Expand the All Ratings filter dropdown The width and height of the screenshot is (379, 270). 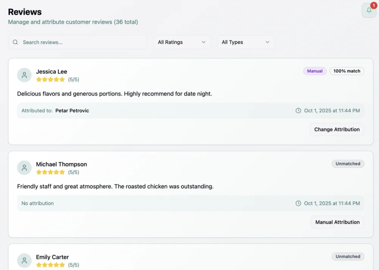(x=182, y=42)
